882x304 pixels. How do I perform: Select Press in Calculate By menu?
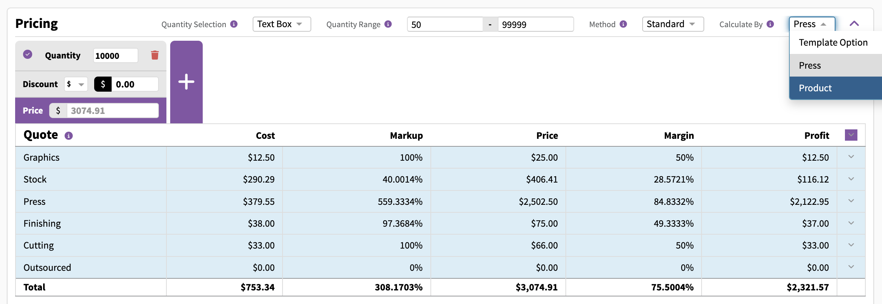pos(835,65)
